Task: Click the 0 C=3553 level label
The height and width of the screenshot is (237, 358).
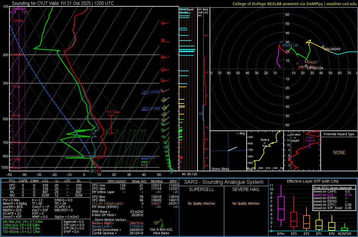Action: coord(148,157)
